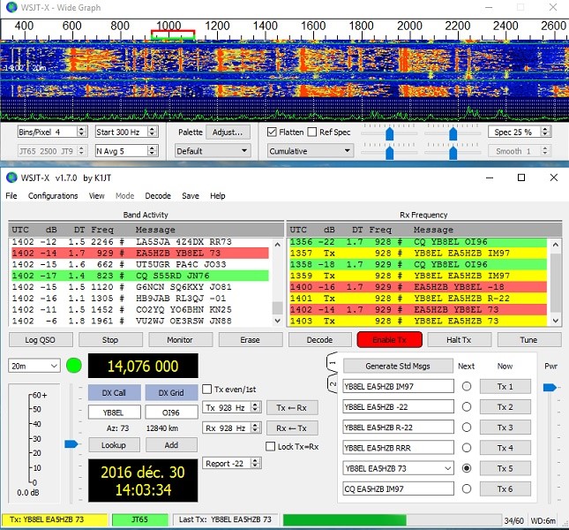
Task: Click the Rx ← Tx button
Action: click(292, 428)
